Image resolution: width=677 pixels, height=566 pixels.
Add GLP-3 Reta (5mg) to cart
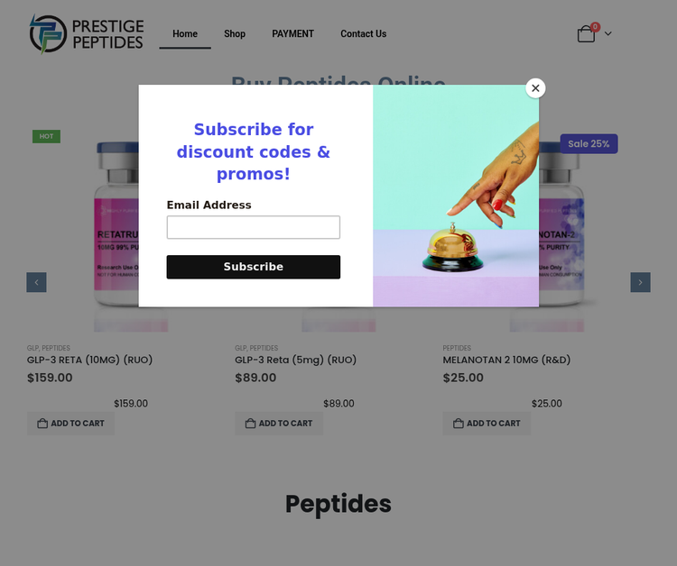(279, 424)
